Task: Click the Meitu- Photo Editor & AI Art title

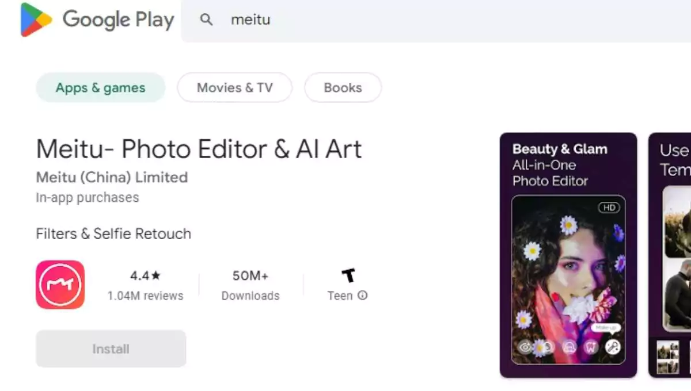Action: tap(199, 149)
